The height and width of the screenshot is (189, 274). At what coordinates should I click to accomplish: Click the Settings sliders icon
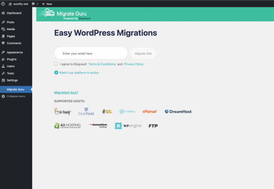click(3, 80)
